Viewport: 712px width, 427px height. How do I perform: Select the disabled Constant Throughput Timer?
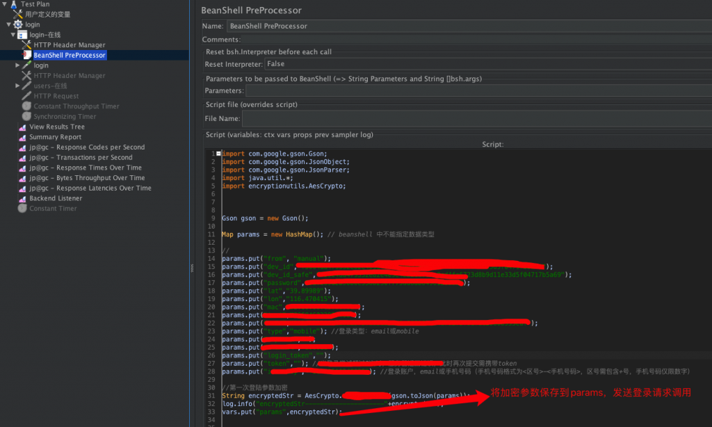tap(76, 106)
